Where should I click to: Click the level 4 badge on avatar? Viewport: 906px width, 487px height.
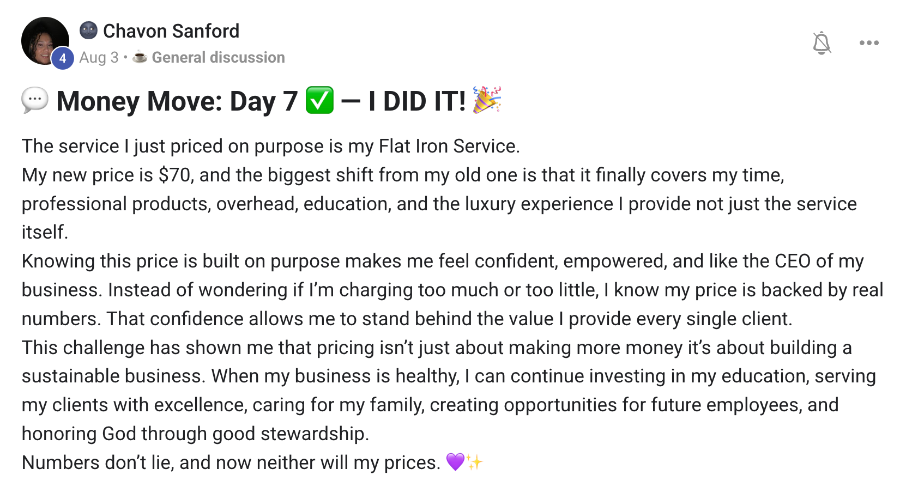[63, 58]
